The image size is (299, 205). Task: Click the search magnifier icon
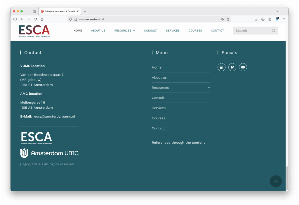(x=274, y=31)
